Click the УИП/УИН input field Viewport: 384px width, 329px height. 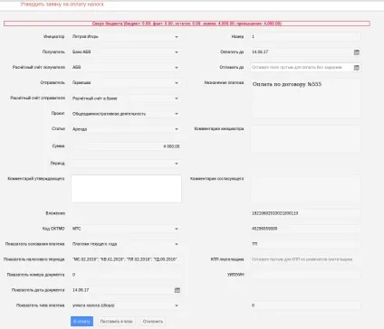pos(305,275)
